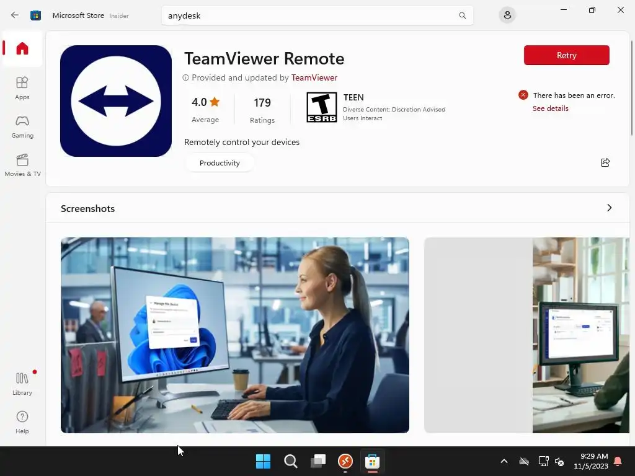Open the Windows Start menu
635x476 pixels.
(263, 461)
